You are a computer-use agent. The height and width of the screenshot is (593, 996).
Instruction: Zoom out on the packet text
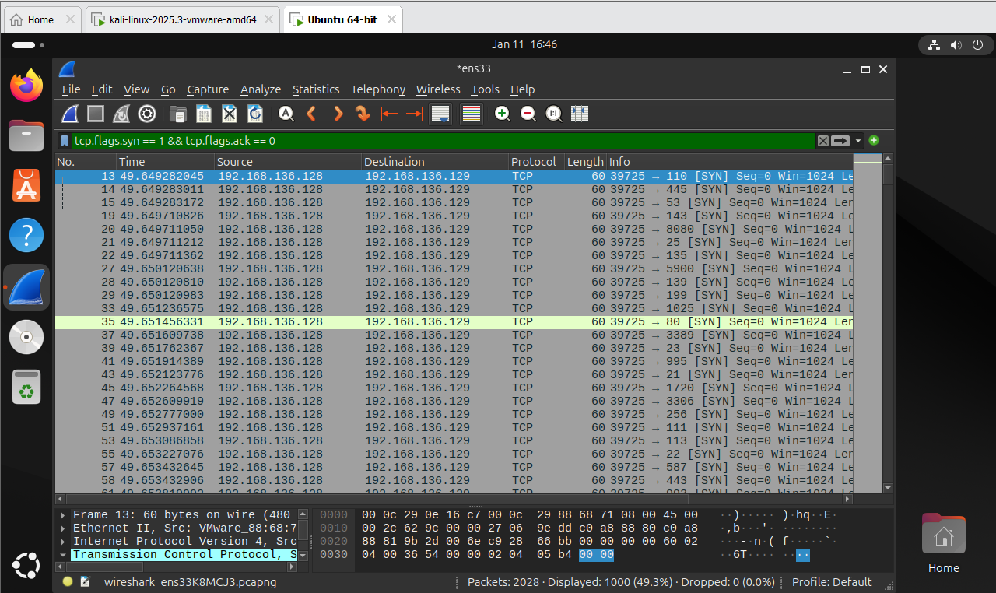(x=528, y=114)
